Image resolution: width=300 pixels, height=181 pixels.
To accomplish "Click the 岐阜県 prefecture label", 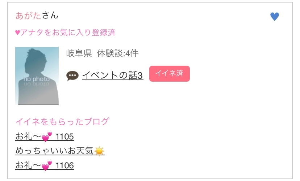I will pos(79,53).
